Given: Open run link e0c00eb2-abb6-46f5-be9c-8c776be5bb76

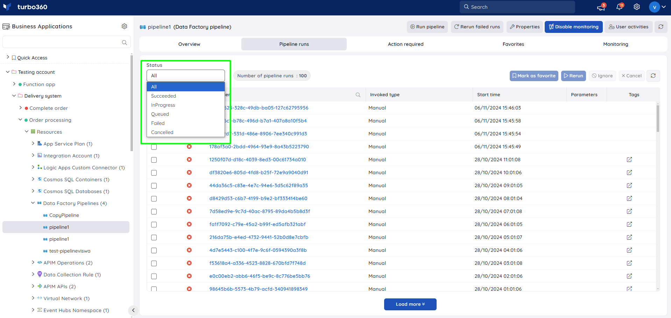Looking at the screenshot, I should pyautogui.click(x=260, y=276).
